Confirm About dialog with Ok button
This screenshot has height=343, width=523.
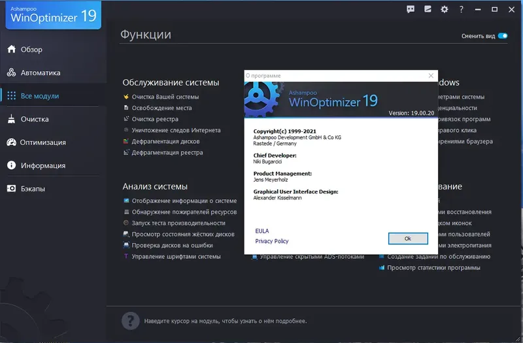point(408,238)
